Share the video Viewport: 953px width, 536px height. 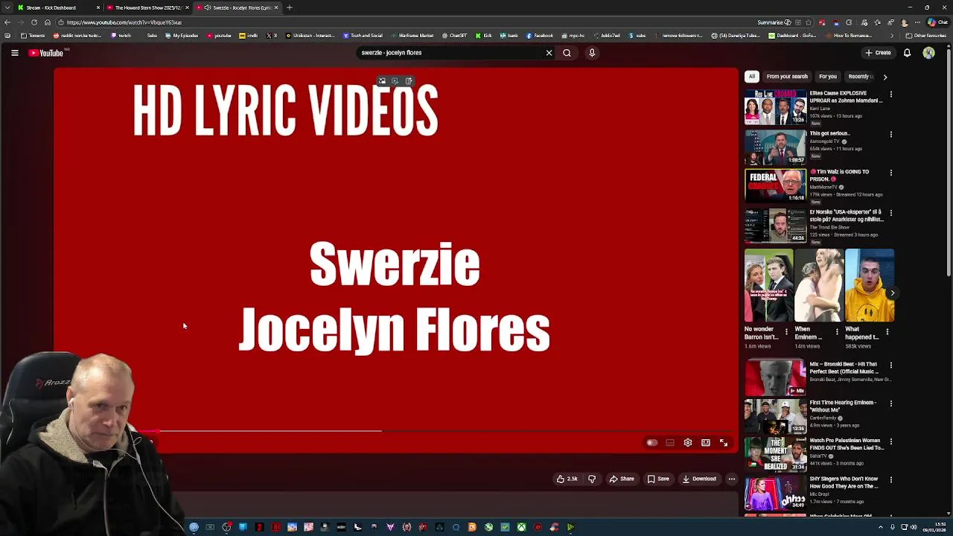tap(622, 479)
